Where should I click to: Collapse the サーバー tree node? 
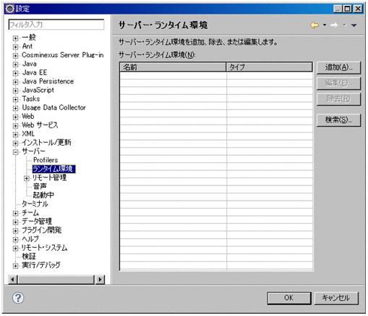click(x=15, y=152)
